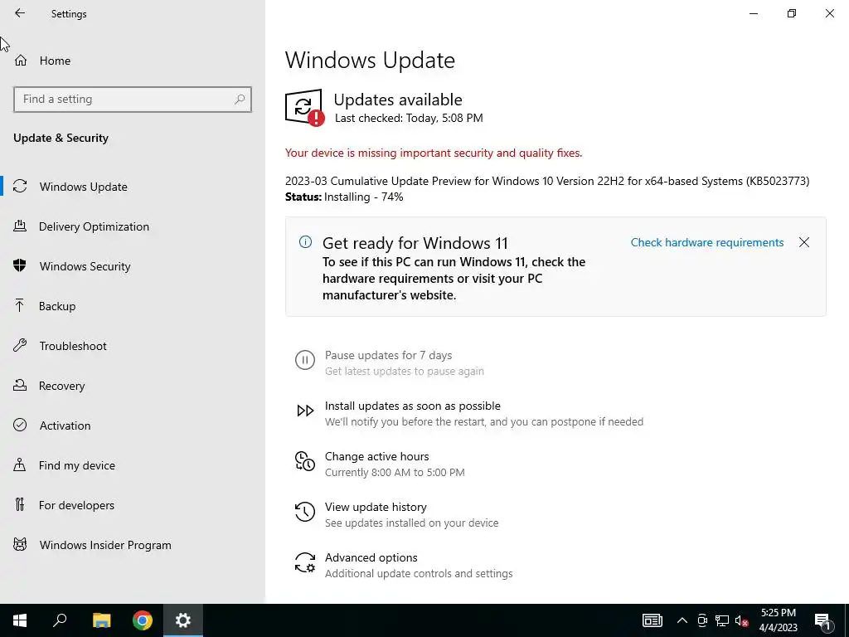Dismiss the Get ready for Windows 11 banner
Screen dimensions: 849x637
pyautogui.click(x=804, y=242)
